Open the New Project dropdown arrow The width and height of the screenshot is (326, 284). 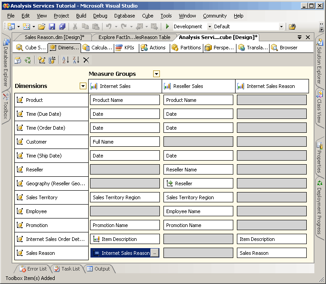pos(18,26)
